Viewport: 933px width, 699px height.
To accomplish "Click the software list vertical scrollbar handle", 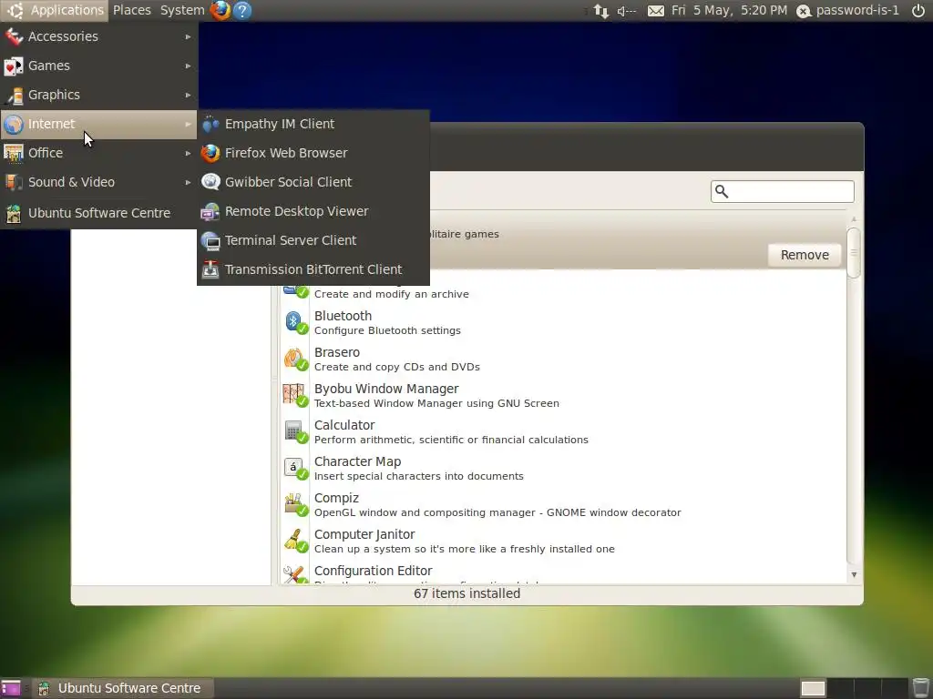I will (854, 253).
